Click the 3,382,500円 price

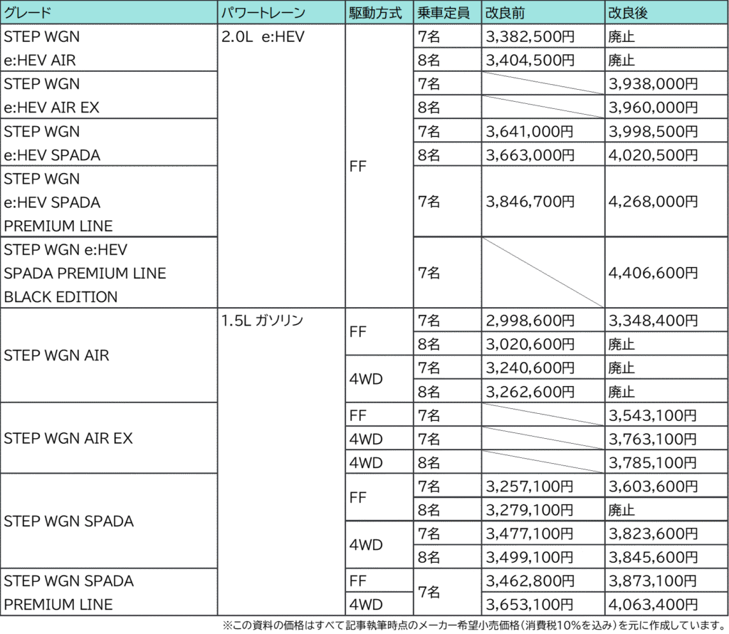530,37
